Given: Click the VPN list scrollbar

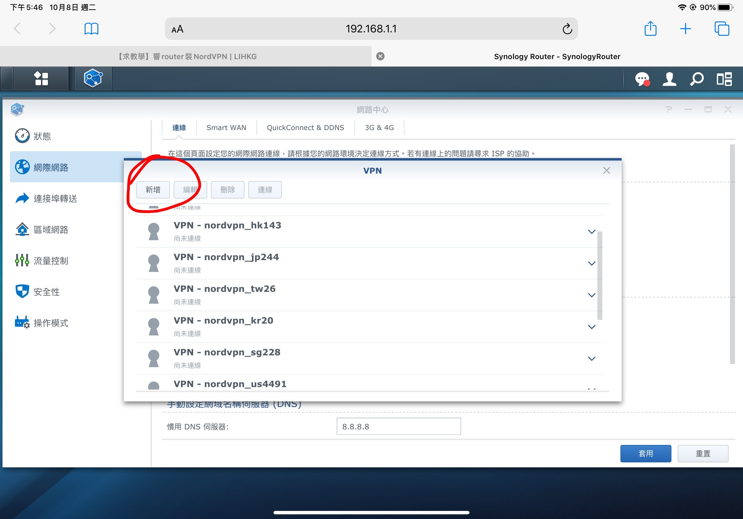Looking at the screenshot, I should (600, 275).
